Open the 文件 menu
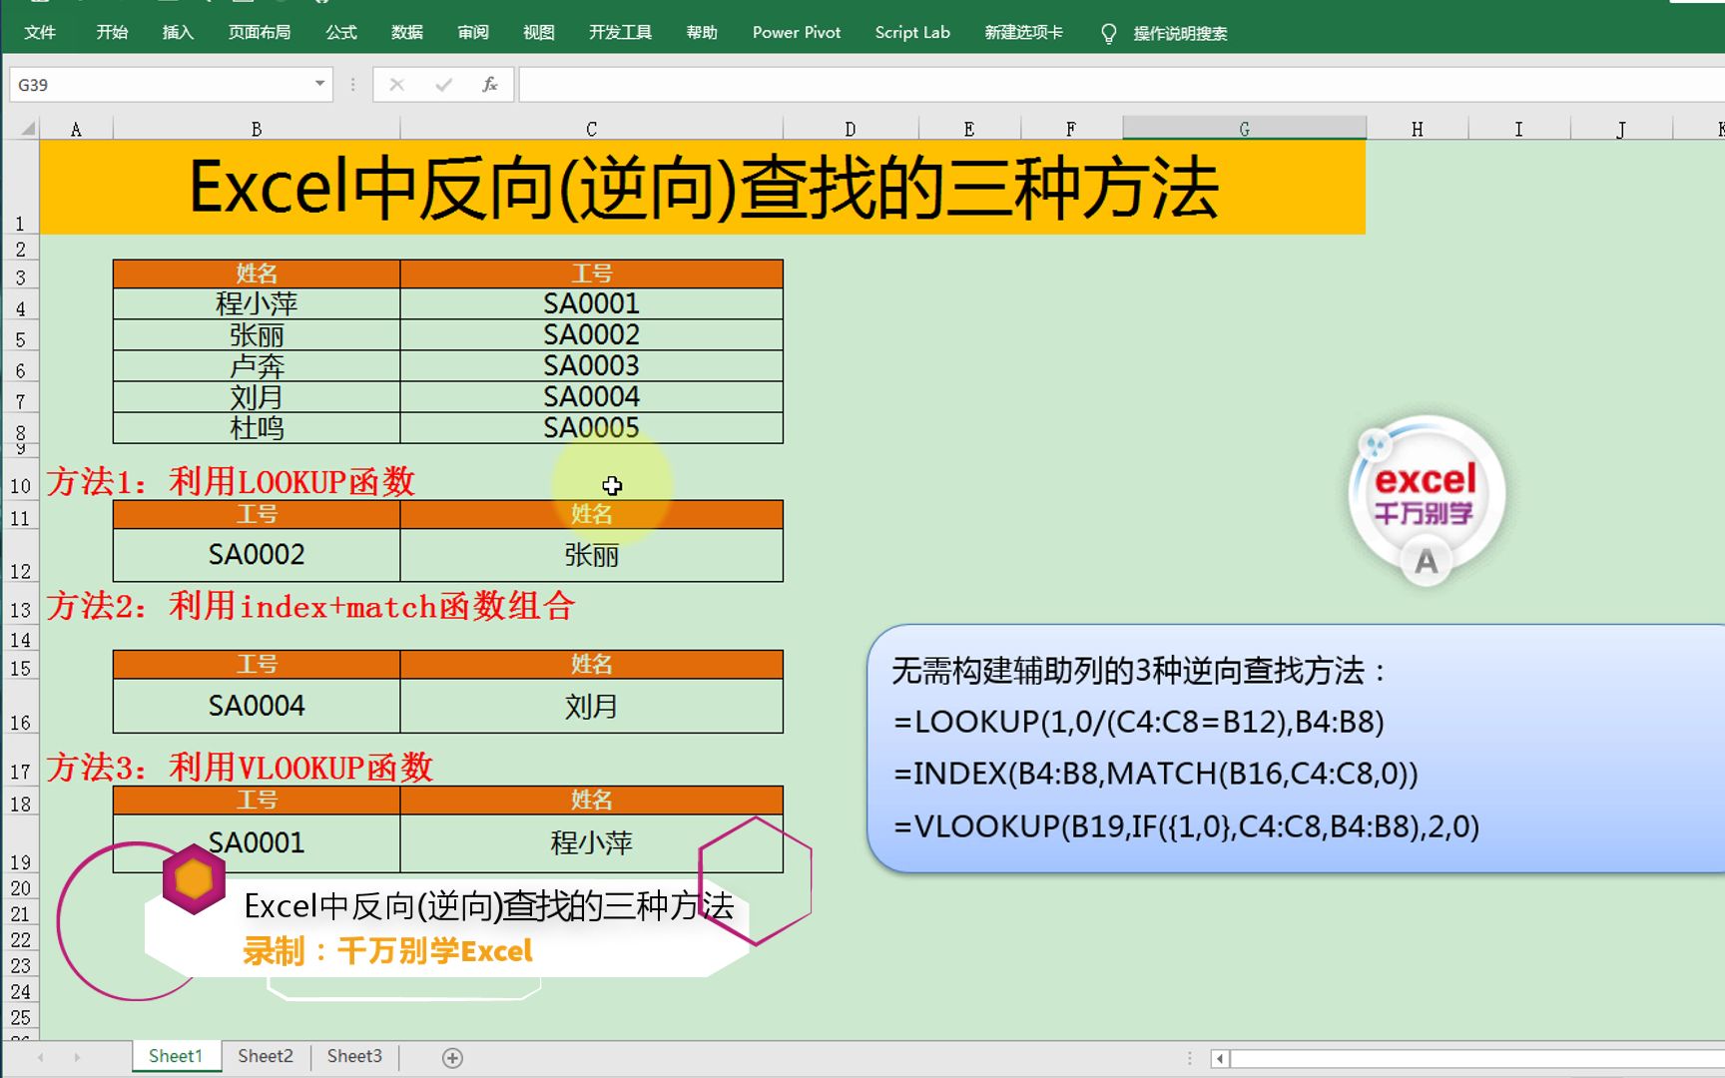The width and height of the screenshot is (1725, 1078). pos(40,32)
